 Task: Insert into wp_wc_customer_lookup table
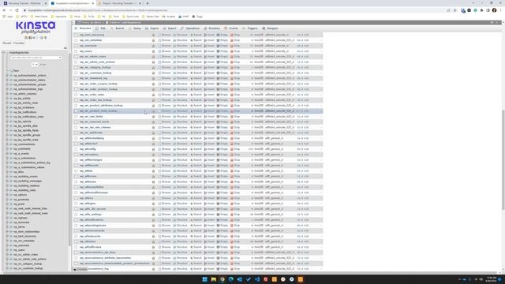point(209,73)
